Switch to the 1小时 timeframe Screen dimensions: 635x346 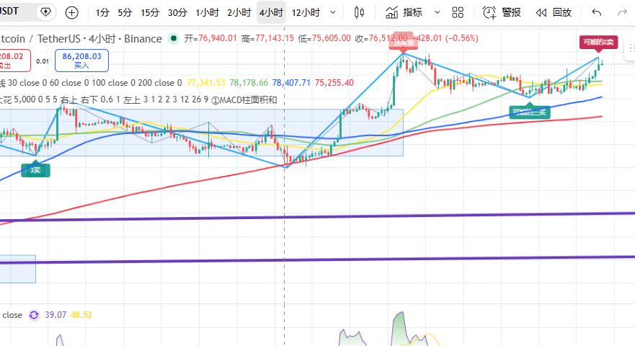click(x=208, y=13)
